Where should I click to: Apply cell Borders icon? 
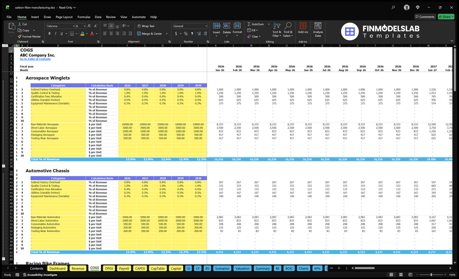pyautogui.click(x=72, y=34)
